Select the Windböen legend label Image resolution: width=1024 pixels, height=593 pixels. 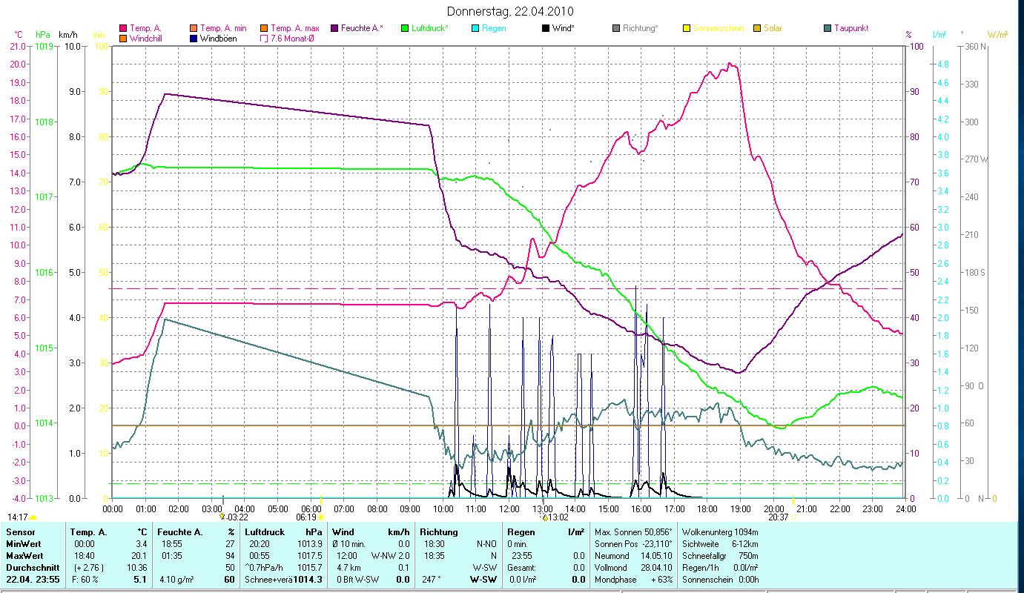219,38
